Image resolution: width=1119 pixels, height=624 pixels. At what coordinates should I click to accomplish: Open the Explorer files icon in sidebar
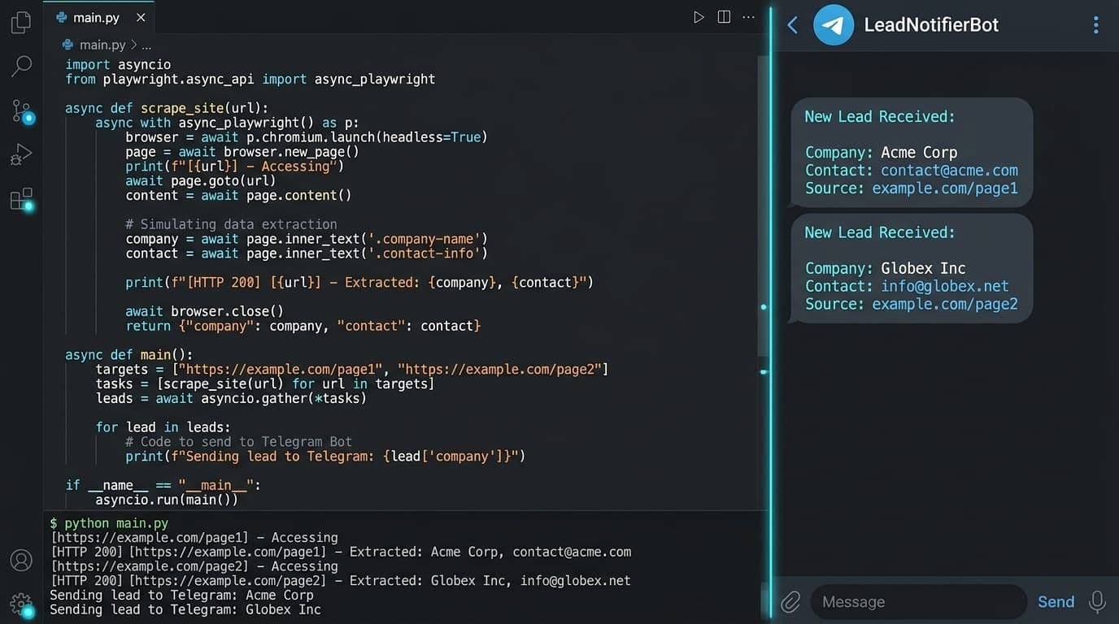(21, 23)
